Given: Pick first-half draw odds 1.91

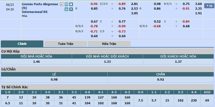Looking at the screenshot, I should (198, 13).
